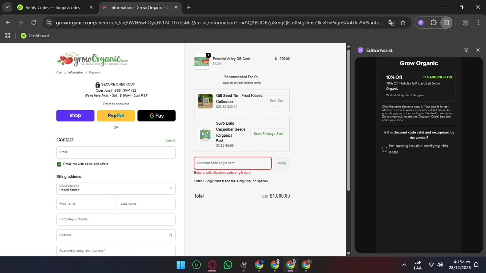Uncheck Email me with news and offers
Viewport: 486px width, 273px height.
point(59,164)
